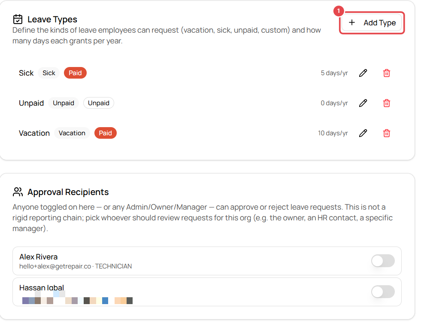Image resolution: width=424 pixels, height=323 pixels.
Task: Click the gray Vacation category tag
Action: coord(72,133)
